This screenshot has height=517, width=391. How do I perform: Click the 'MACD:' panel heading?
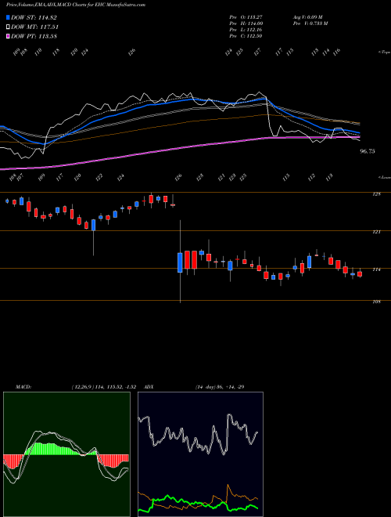coord(23,387)
